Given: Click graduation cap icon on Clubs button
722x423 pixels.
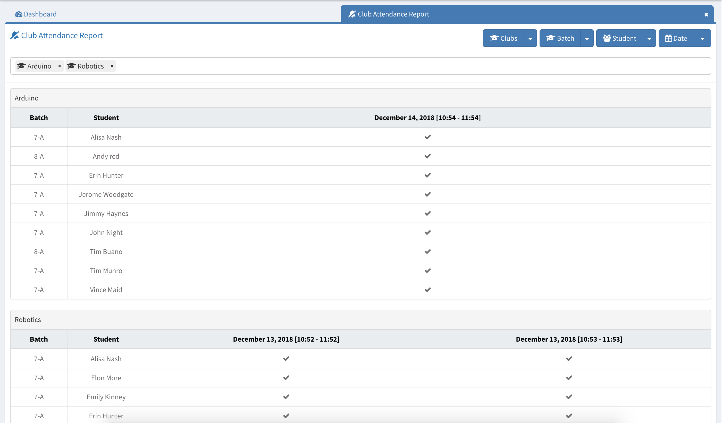Looking at the screenshot, I should (494, 38).
